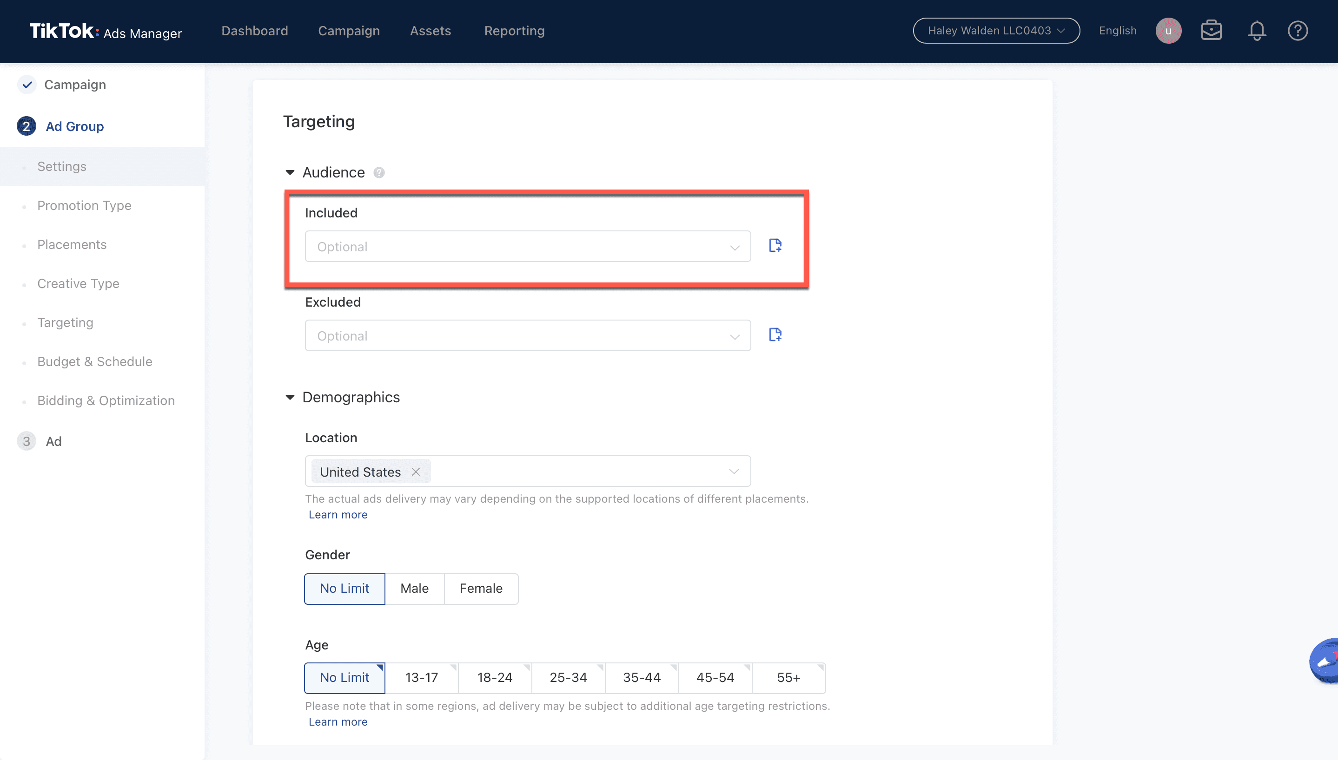Go to the Reporting menu

(x=514, y=31)
